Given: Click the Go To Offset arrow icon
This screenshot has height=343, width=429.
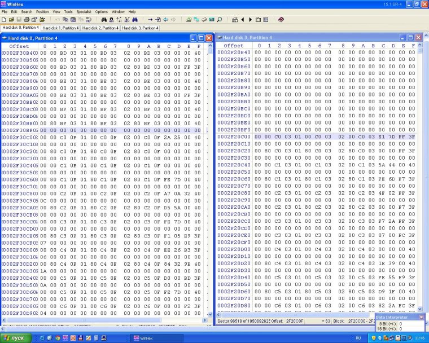Looking at the screenshot, I should coord(150,20).
